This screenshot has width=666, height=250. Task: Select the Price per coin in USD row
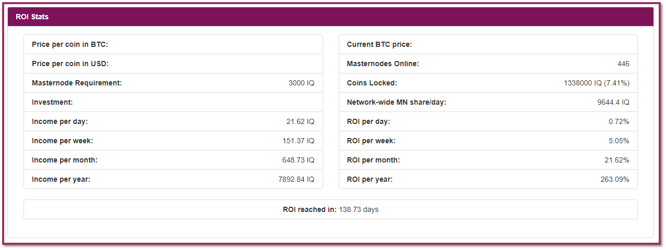click(173, 64)
